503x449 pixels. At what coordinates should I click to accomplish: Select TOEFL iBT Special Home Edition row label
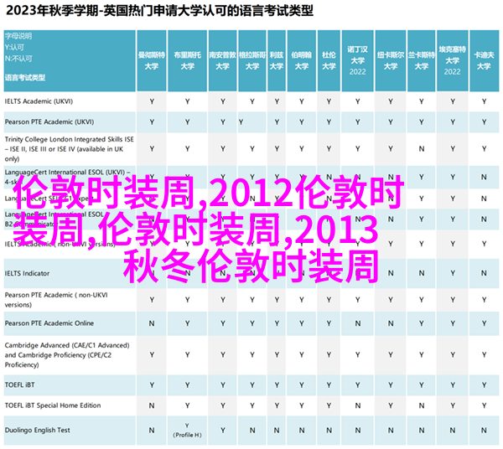53,405
